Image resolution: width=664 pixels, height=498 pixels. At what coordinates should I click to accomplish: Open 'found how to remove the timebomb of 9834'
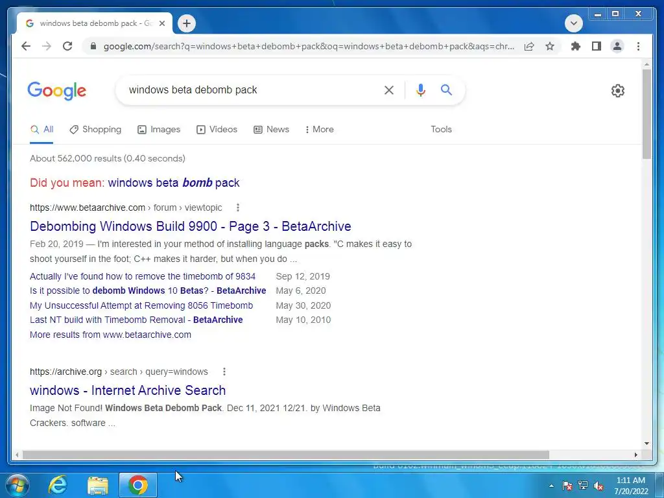click(143, 276)
